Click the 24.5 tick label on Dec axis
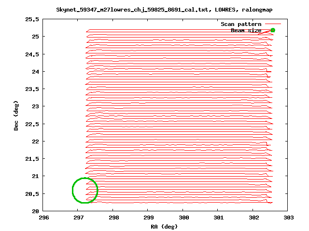Image resolution: width=309 pixels, height=231 pixels. click(32, 54)
